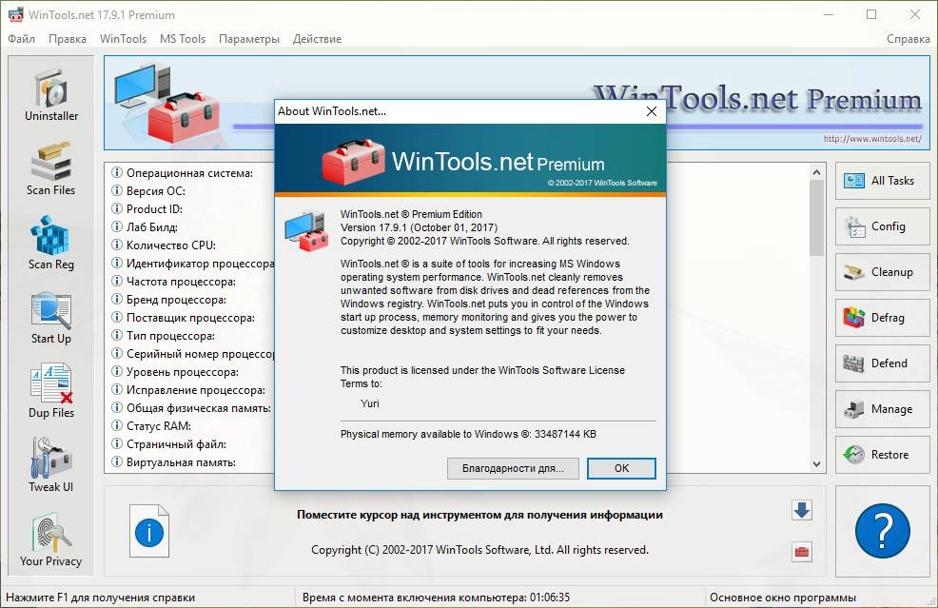Open the Restore category
938x608 pixels.
click(883, 455)
